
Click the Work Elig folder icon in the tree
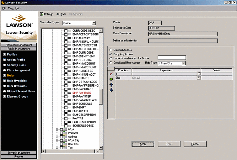(65, 140)
